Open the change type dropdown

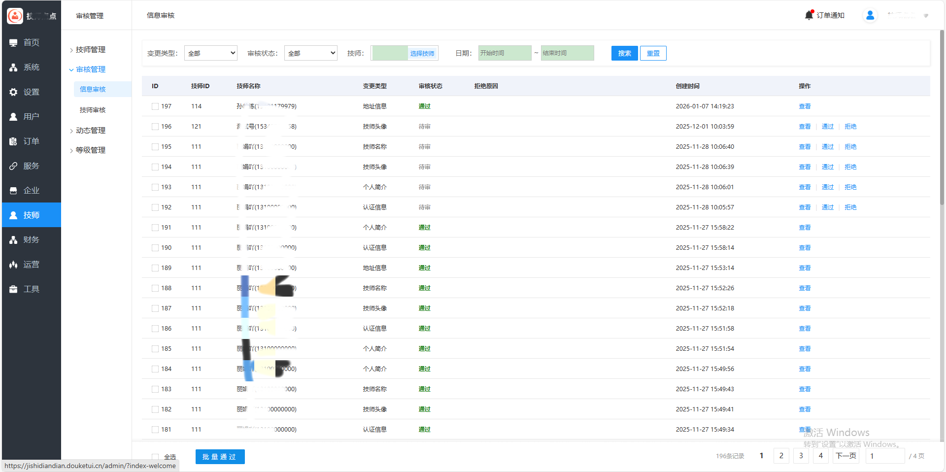pyautogui.click(x=211, y=53)
